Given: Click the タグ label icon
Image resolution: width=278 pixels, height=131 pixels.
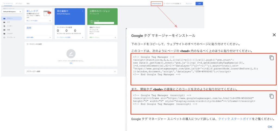Looking at the screenshot, I should click(4, 22).
